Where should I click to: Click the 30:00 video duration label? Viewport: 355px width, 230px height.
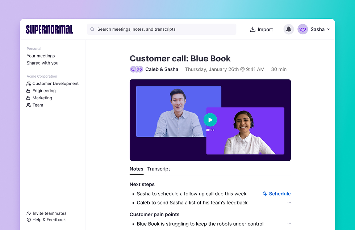click(210, 130)
